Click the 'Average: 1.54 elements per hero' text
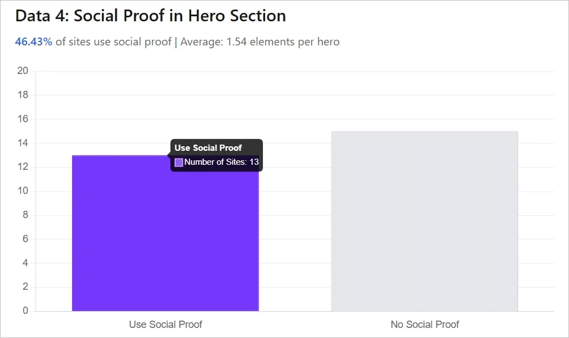 pos(260,42)
